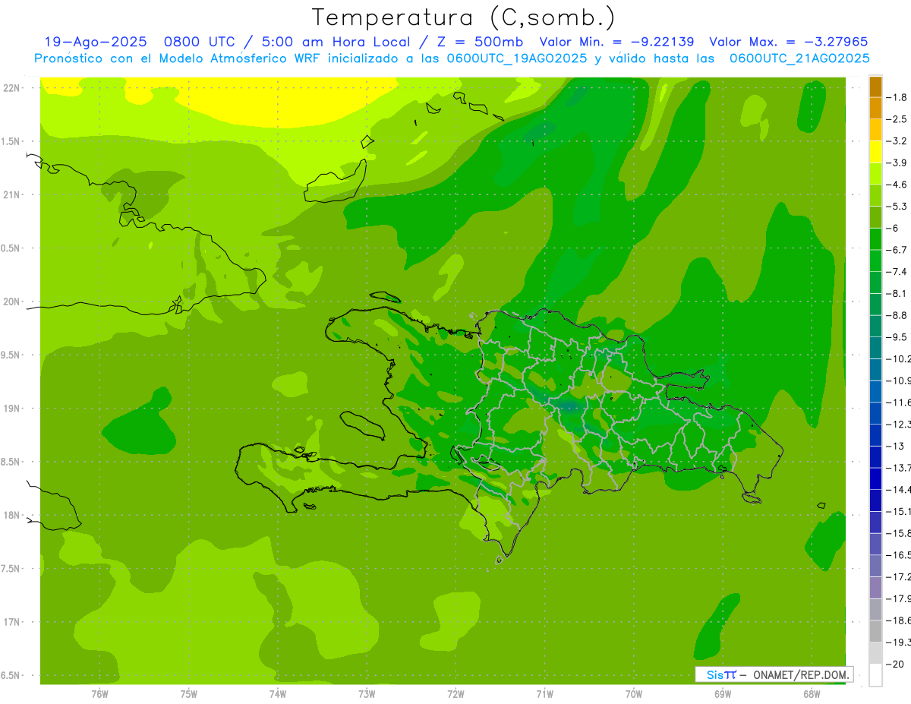Click the '72W' longitude label
The image size is (911, 704).
[x=455, y=694]
